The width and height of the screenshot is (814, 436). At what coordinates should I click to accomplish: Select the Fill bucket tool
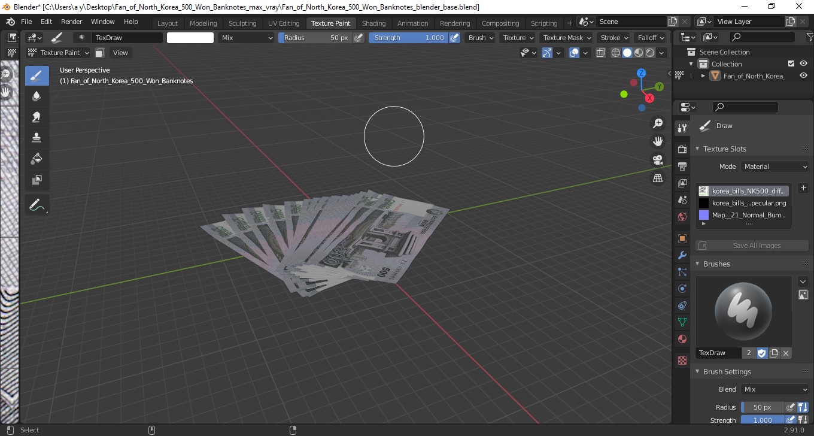(37, 158)
